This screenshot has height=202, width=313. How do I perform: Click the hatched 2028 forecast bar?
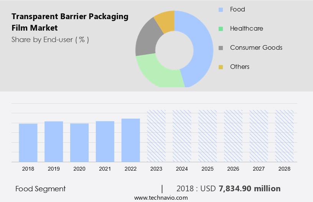tap(285, 136)
